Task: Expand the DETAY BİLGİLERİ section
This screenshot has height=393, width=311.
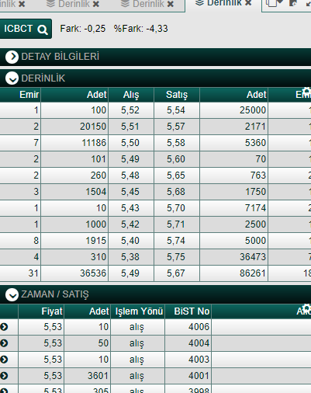Action: (x=12, y=57)
